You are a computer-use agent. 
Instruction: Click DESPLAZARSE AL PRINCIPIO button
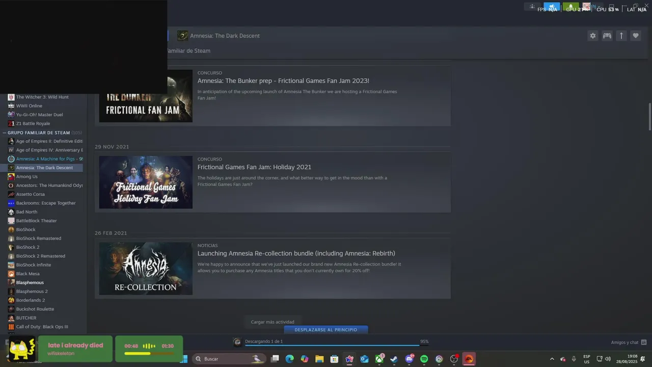[325, 330]
